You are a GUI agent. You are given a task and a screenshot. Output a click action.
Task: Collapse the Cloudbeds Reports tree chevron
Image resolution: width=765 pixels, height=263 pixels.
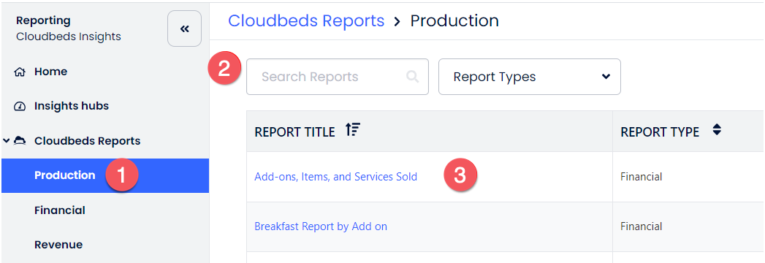point(6,141)
